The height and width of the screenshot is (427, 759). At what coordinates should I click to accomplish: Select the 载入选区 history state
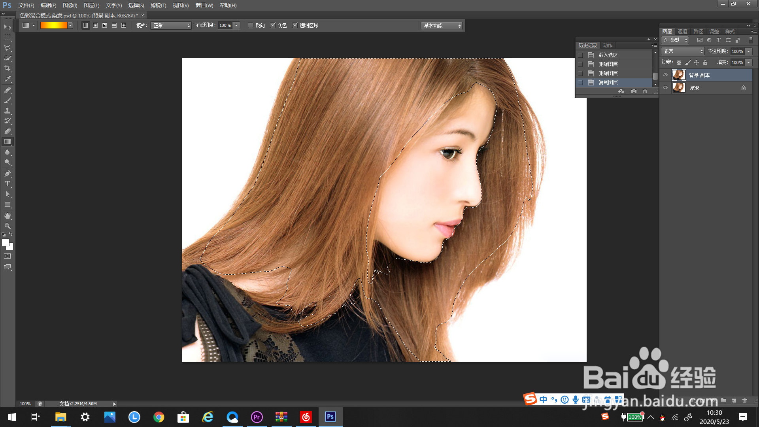pos(608,55)
